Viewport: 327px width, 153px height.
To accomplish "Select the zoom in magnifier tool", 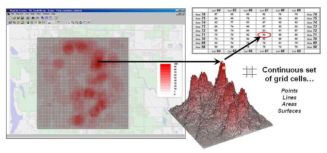I will (73, 22).
